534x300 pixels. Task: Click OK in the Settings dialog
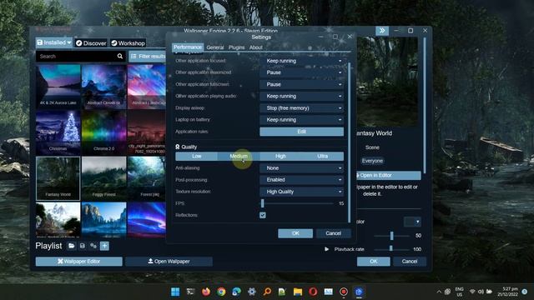295,233
